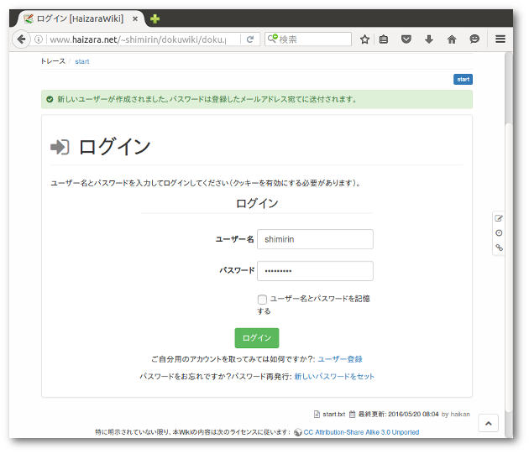The width and height of the screenshot is (529, 454).
Task: Follow the ユーザー登録 registration link
Action: [340, 359]
